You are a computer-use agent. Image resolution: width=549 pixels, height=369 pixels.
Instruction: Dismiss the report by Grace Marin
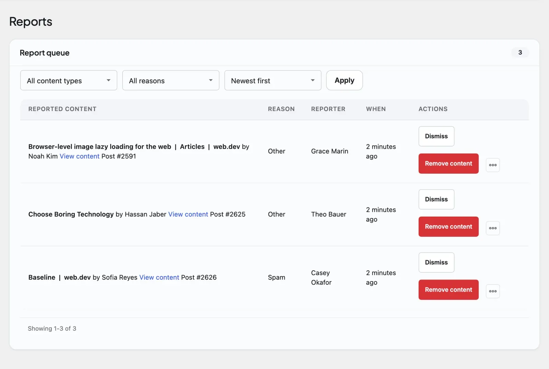click(x=436, y=136)
